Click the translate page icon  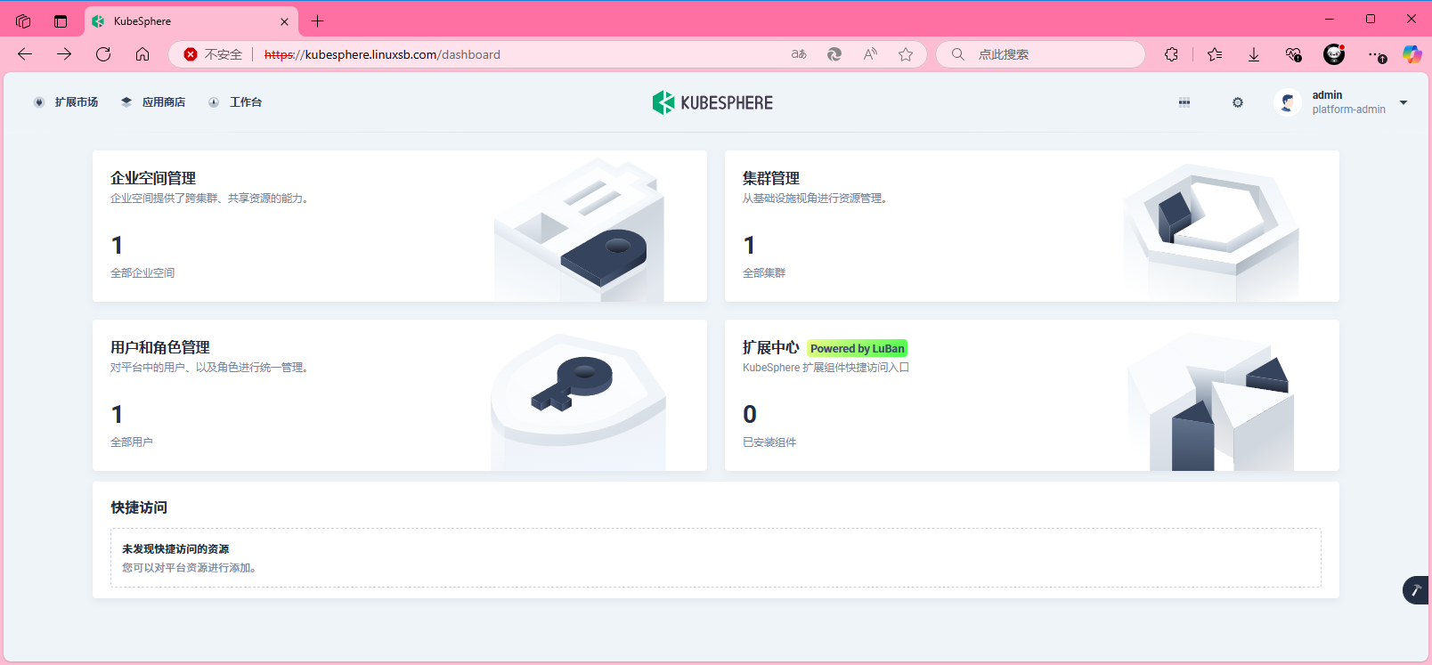(x=799, y=54)
